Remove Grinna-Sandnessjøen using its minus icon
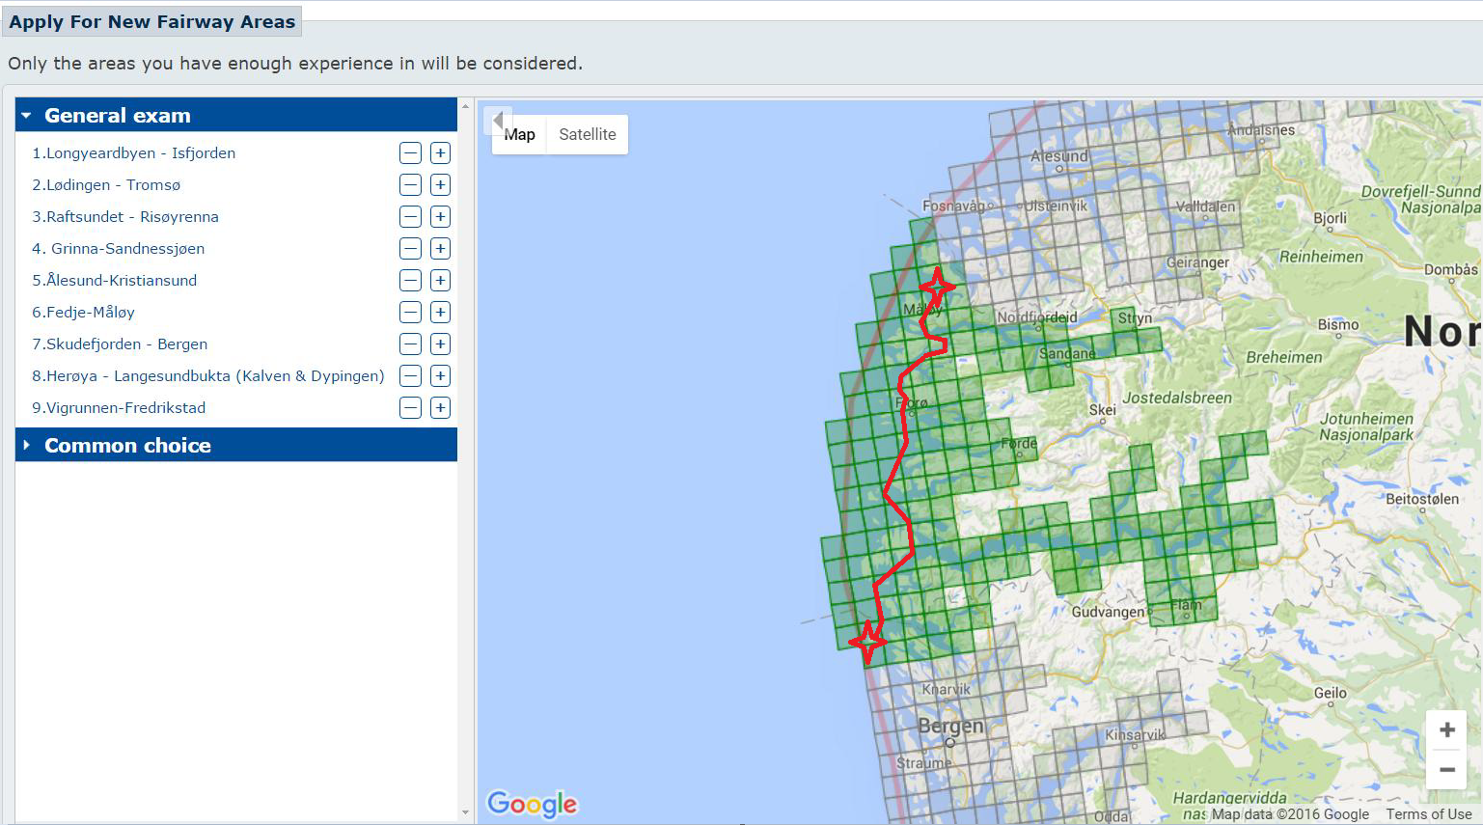 pyautogui.click(x=410, y=249)
